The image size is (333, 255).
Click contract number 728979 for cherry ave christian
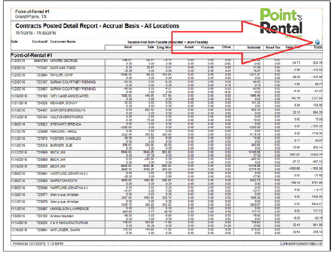click(x=42, y=202)
